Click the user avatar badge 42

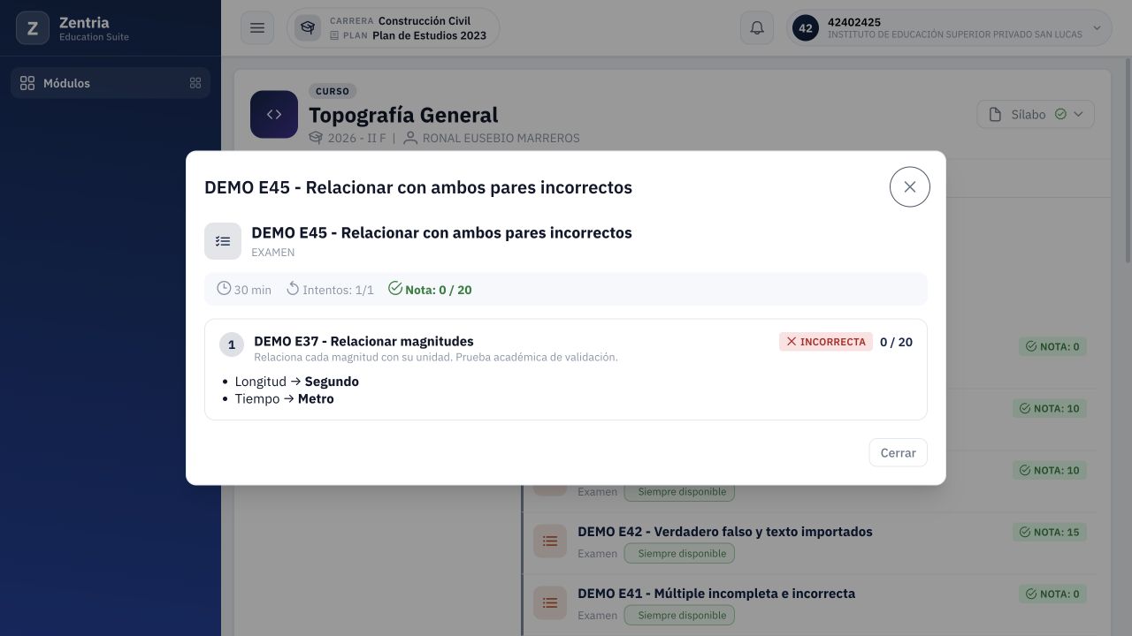pos(806,28)
